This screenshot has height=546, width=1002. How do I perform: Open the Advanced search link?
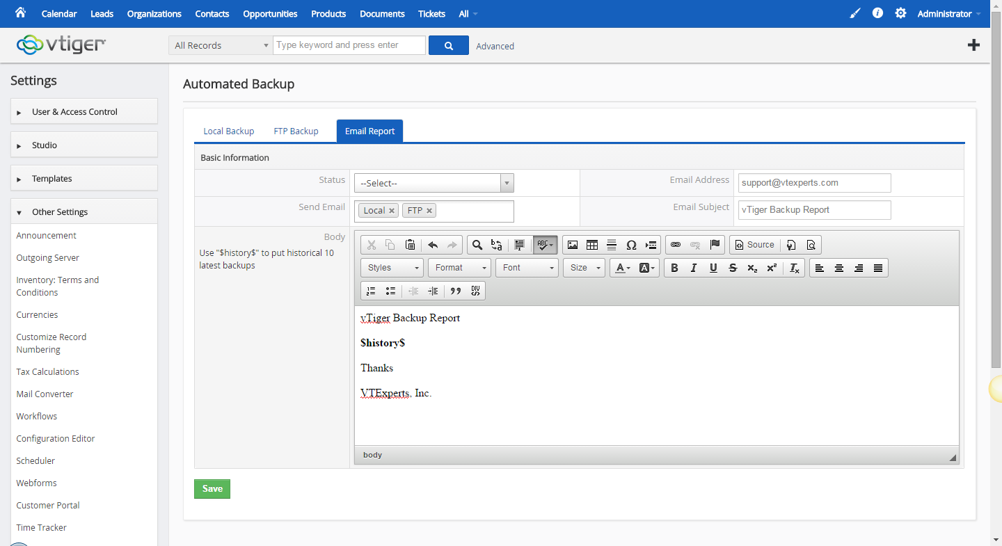(x=495, y=46)
